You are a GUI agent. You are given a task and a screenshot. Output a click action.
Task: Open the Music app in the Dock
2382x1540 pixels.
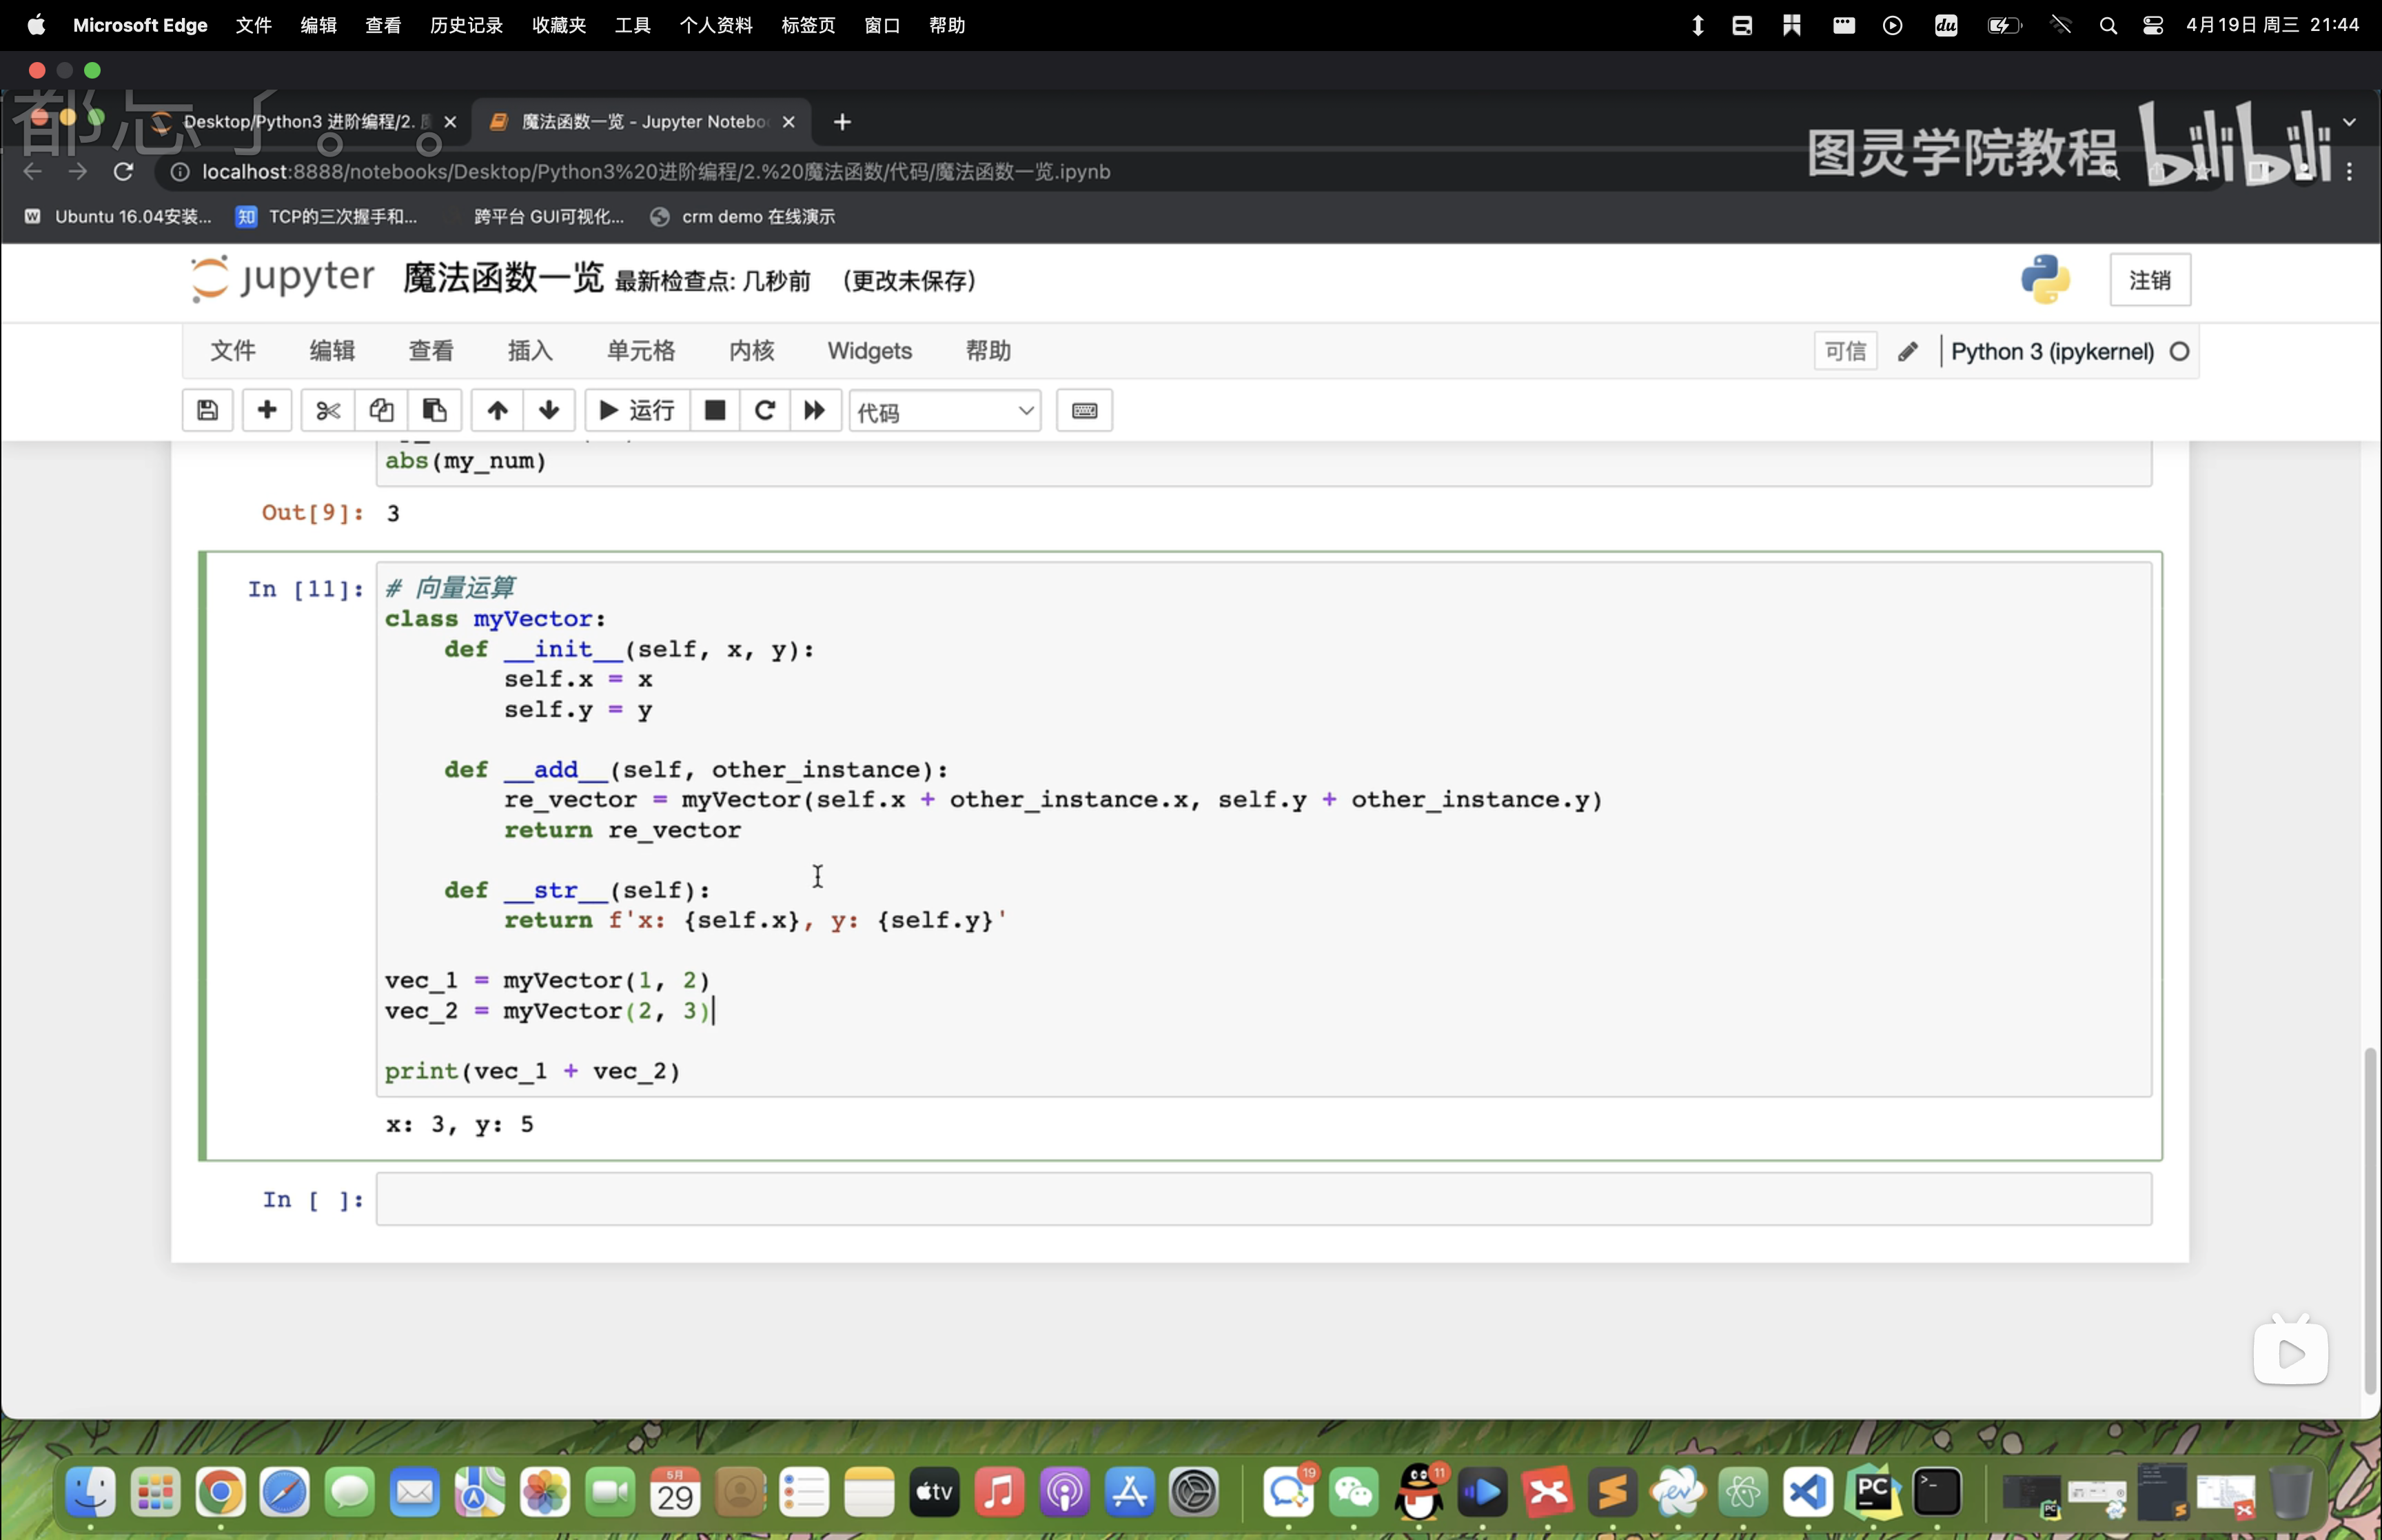[999, 1492]
